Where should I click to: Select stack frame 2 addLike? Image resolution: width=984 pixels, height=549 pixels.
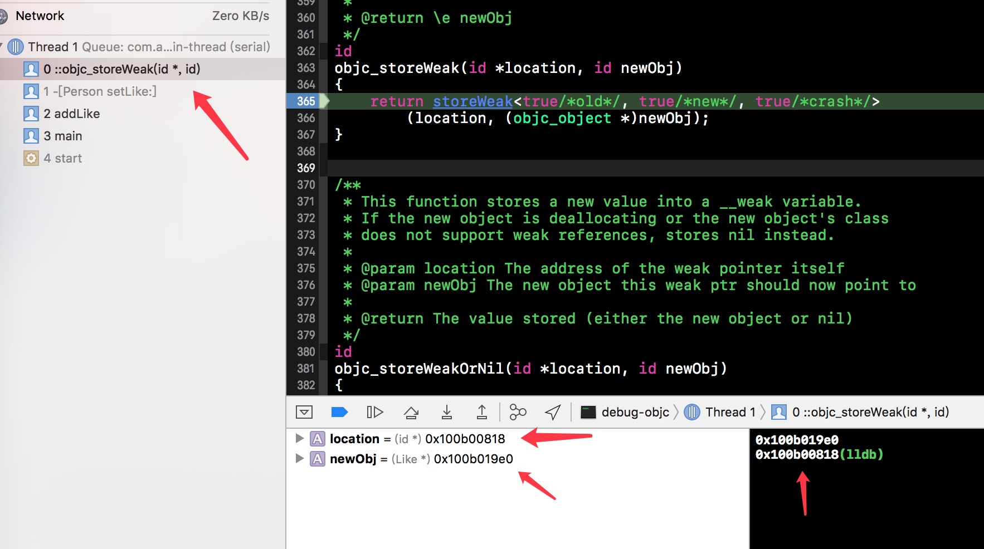(71, 114)
